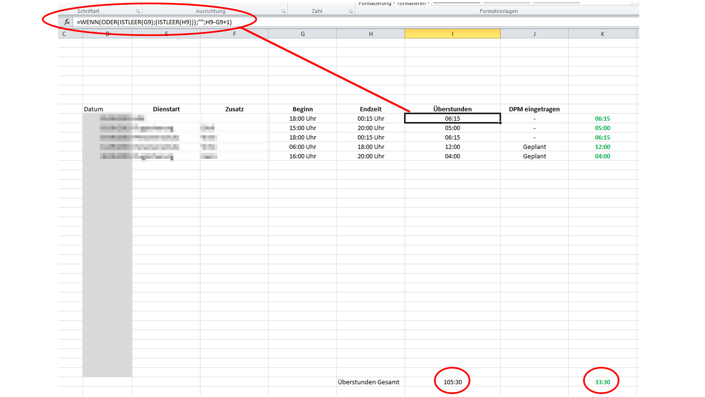This screenshot has width=705, height=397.
Task: Open the Bedingte Formatierung dropdown
Action: click(375, 3)
